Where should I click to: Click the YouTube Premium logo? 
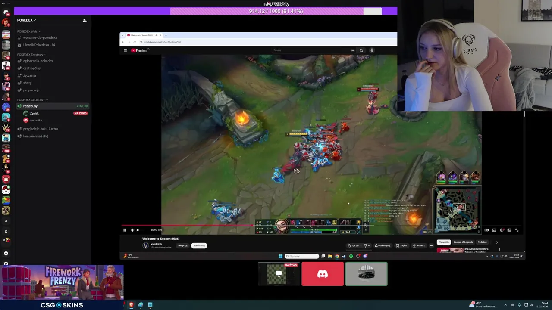coord(140,50)
